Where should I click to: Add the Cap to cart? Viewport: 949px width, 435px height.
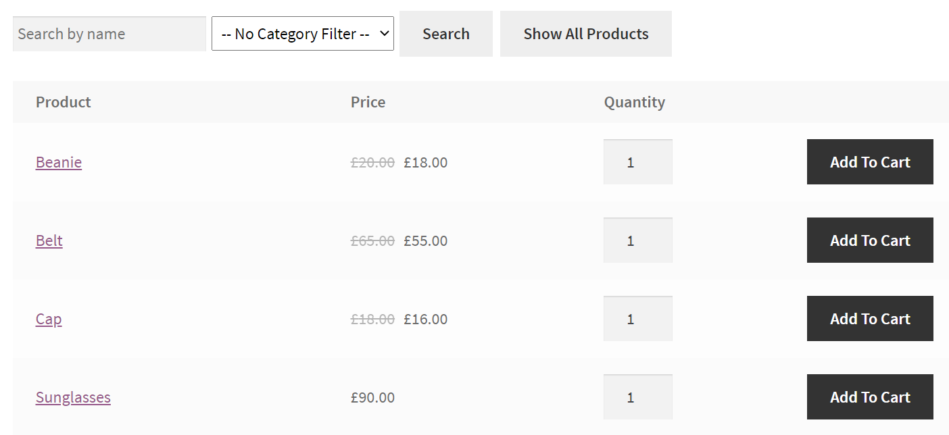click(869, 319)
